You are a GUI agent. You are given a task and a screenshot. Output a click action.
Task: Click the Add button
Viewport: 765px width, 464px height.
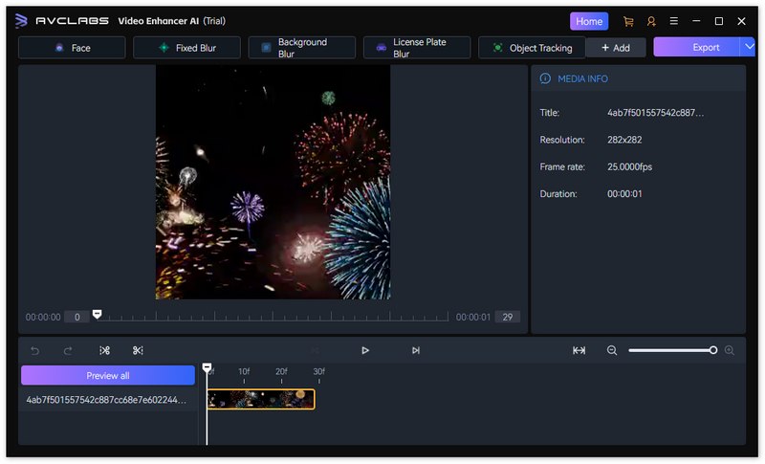click(615, 48)
